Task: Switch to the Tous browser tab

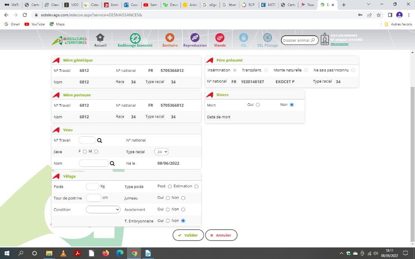Action: pyautogui.click(x=307, y=5)
